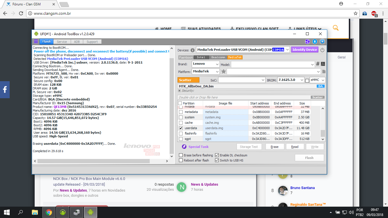
Task: Check the system partition checkbox
Action: [x=181, y=117]
